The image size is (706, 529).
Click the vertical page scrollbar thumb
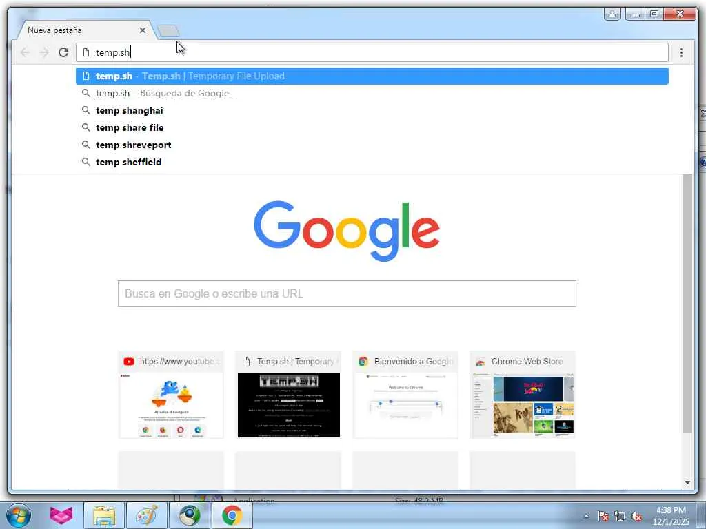(x=687, y=303)
